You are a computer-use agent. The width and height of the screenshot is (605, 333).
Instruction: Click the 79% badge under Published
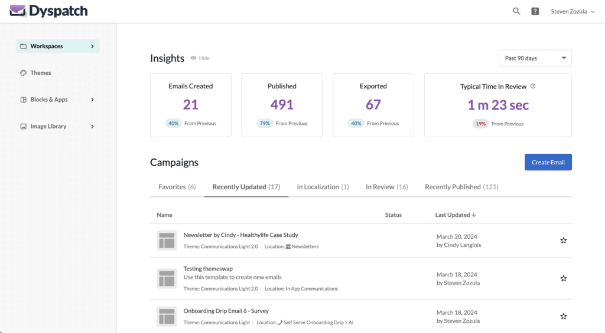pos(265,124)
